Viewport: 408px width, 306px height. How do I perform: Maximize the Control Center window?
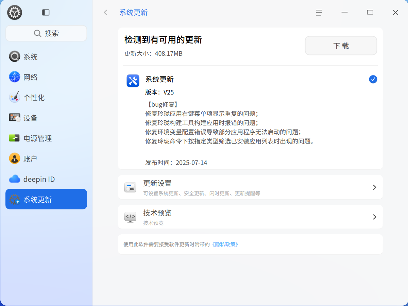370,13
